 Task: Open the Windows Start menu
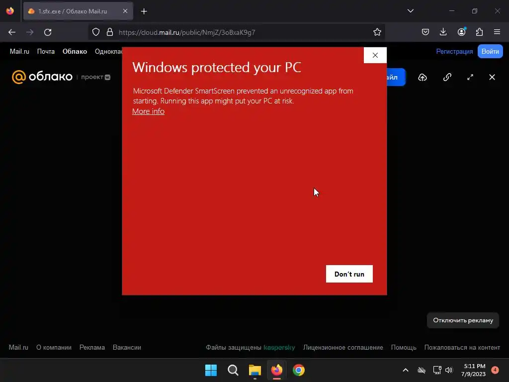tap(211, 370)
